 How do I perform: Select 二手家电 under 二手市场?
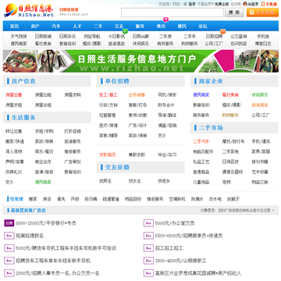pyautogui.click(x=230, y=151)
